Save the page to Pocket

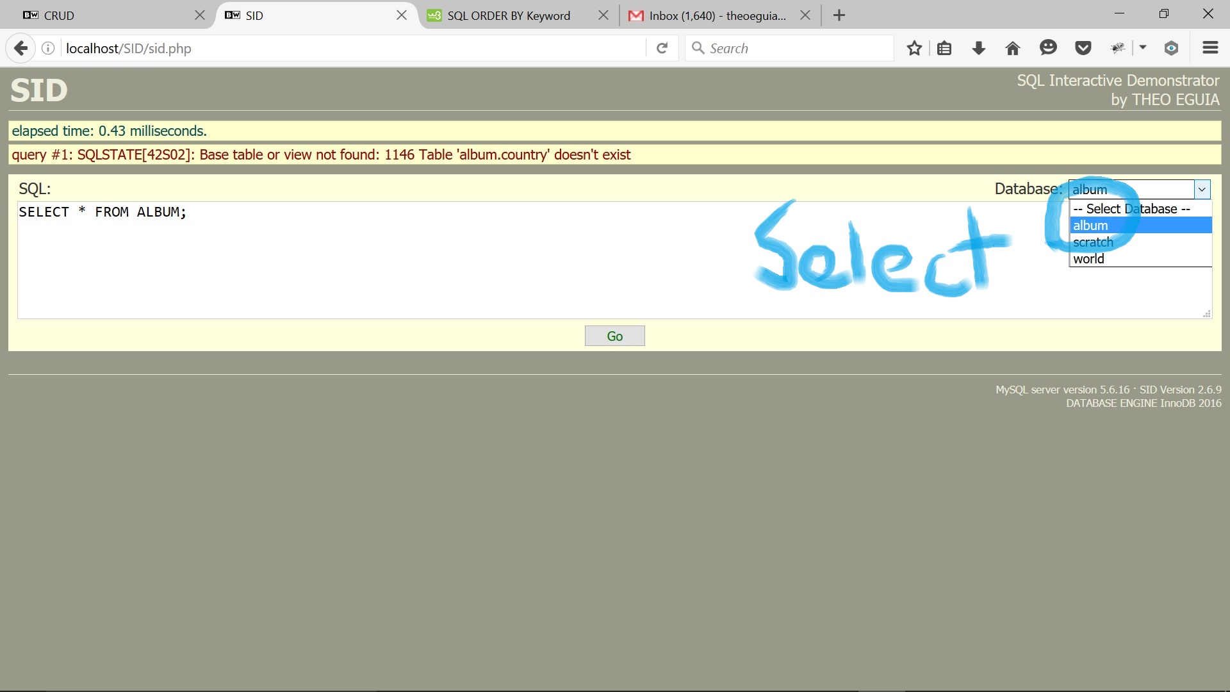tap(1083, 48)
